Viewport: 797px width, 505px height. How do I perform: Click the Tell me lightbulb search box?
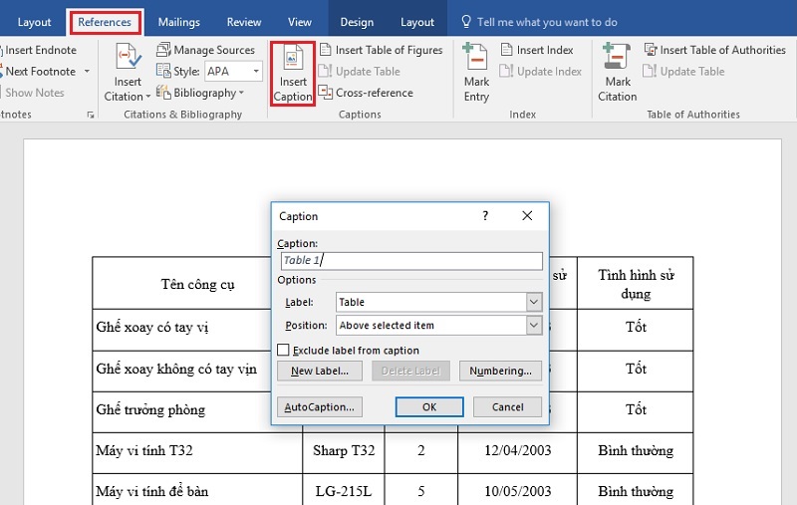[x=539, y=22]
